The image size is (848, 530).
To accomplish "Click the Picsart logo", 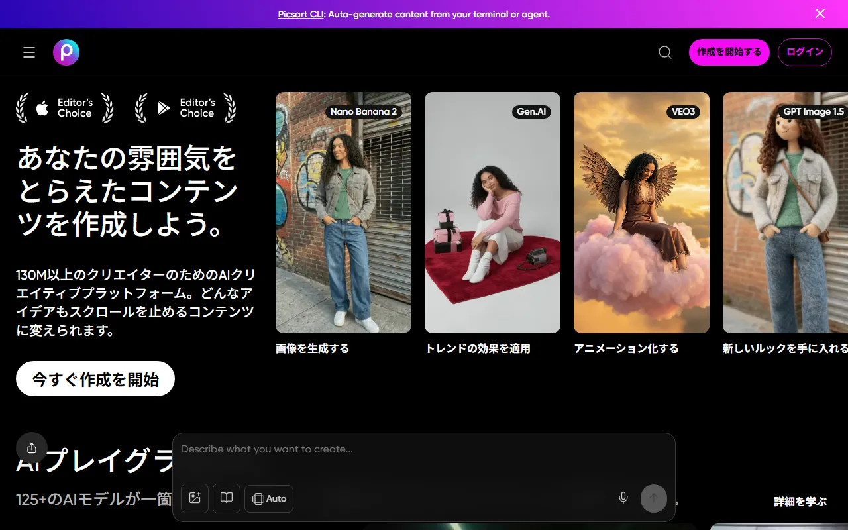I will (66, 52).
